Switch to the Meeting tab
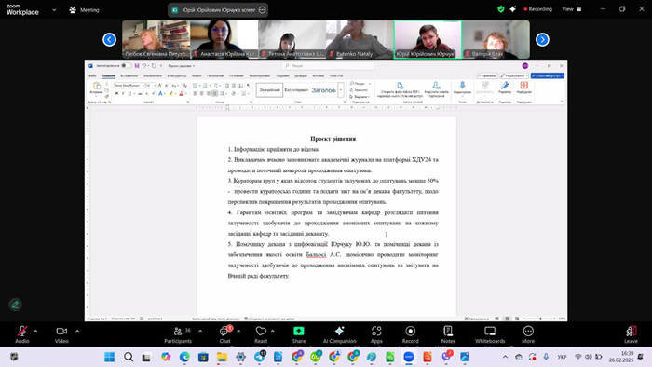 pos(84,10)
